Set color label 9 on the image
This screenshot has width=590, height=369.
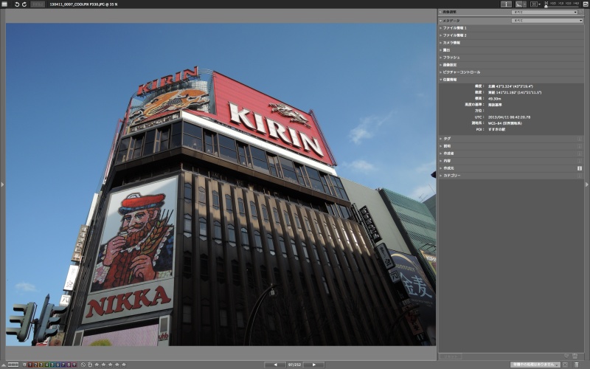pos(74,365)
